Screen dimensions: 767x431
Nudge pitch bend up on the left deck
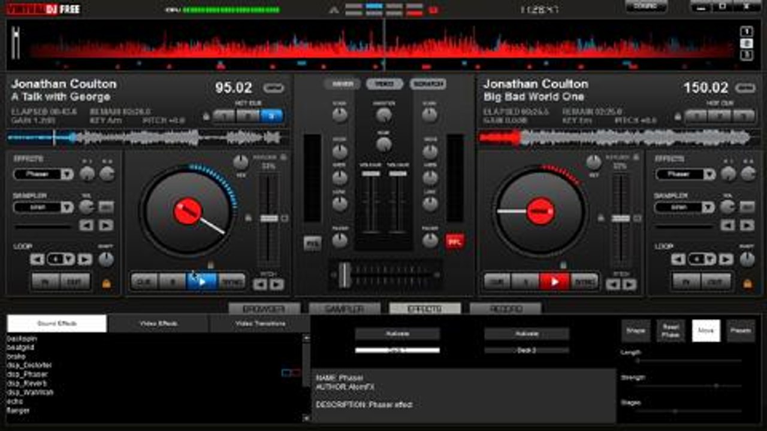click(276, 284)
